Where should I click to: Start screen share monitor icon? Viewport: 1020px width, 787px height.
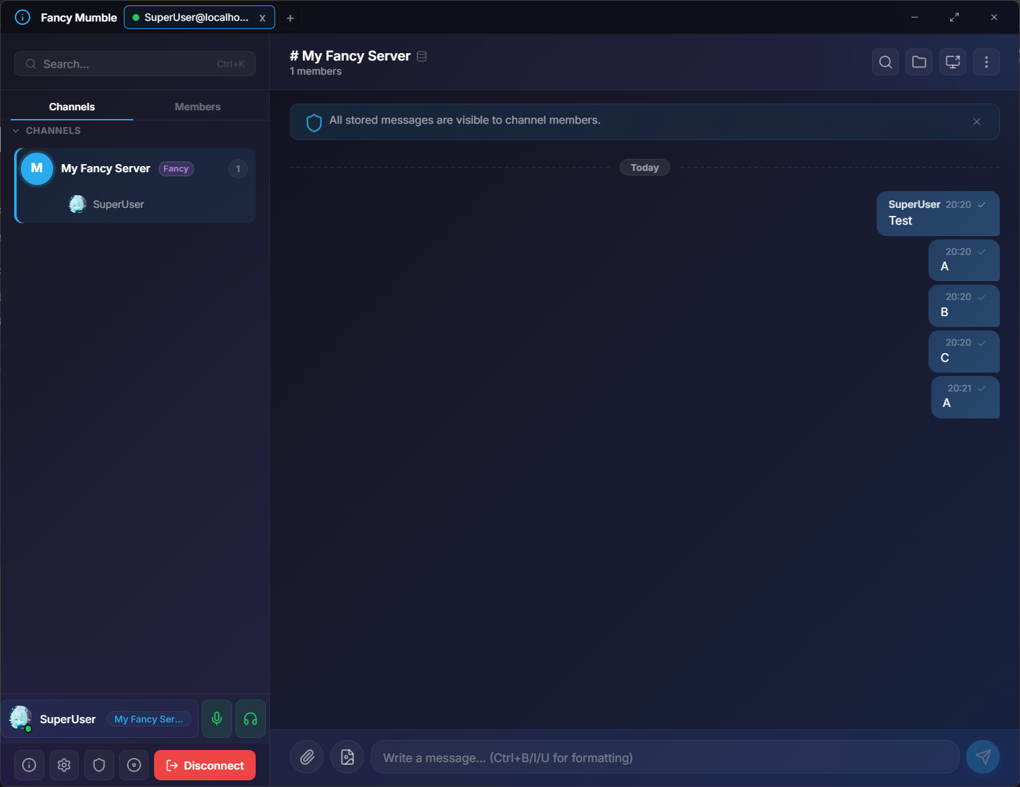point(953,62)
